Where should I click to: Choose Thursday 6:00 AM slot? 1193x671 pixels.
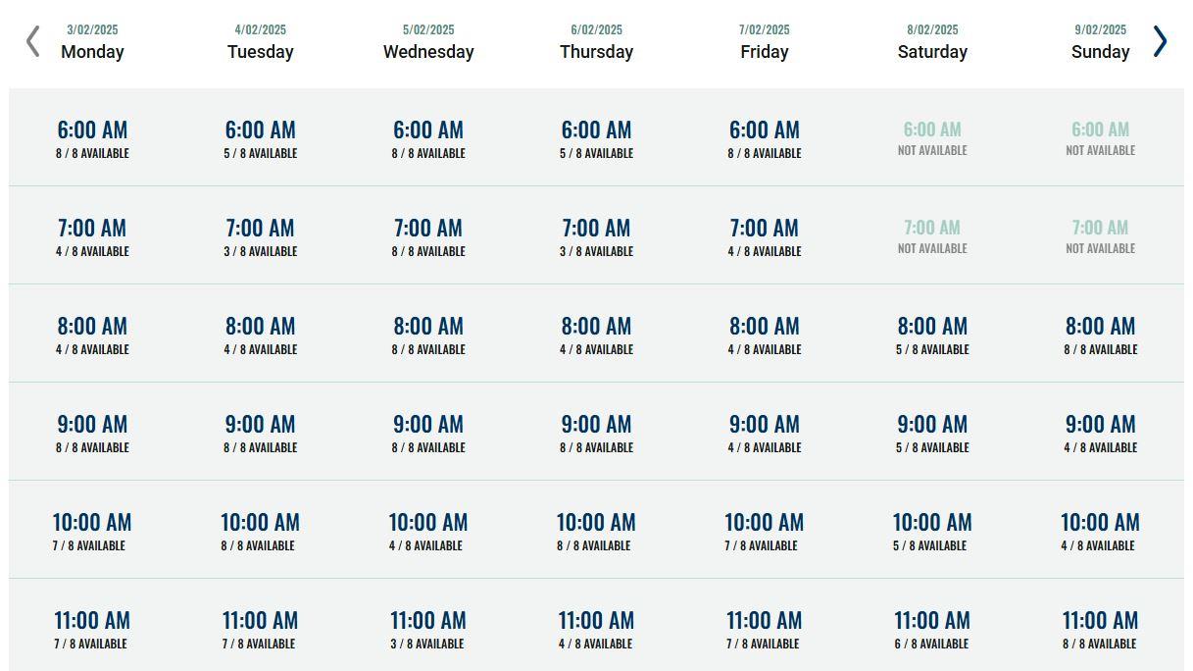(596, 137)
